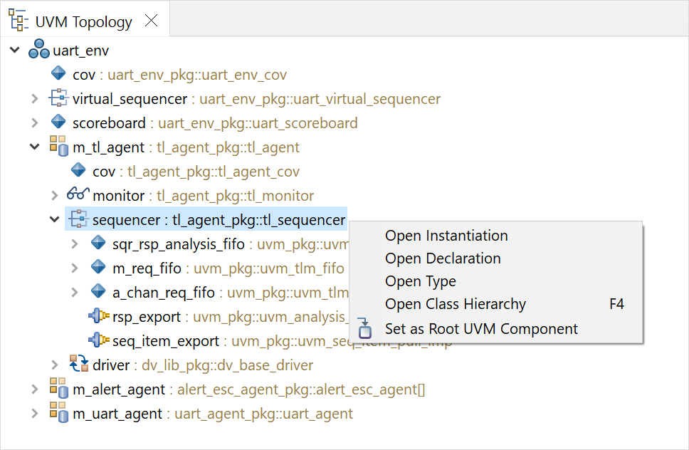Select Open Class Hierarchy menu entry
This screenshot has height=450, width=689.
click(456, 304)
